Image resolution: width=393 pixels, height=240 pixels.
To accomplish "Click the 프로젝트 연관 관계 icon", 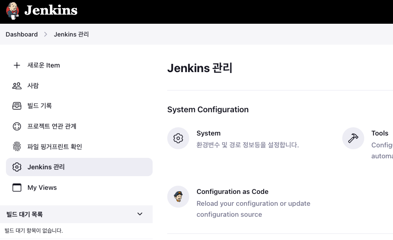I will 17,126.
